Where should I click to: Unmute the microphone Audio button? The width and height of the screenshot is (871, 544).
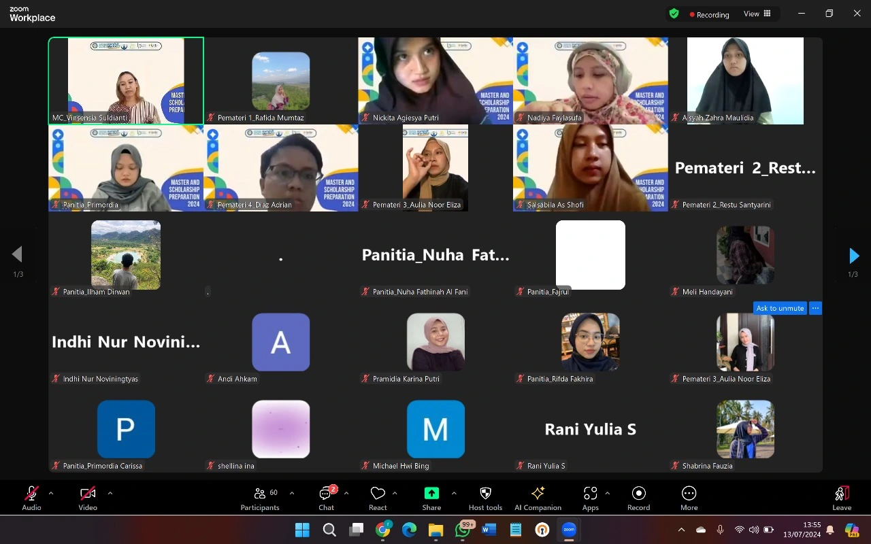(x=31, y=497)
